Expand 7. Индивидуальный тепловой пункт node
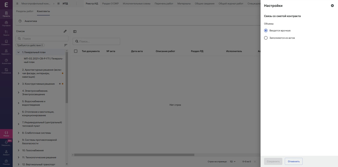 point(18,124)
